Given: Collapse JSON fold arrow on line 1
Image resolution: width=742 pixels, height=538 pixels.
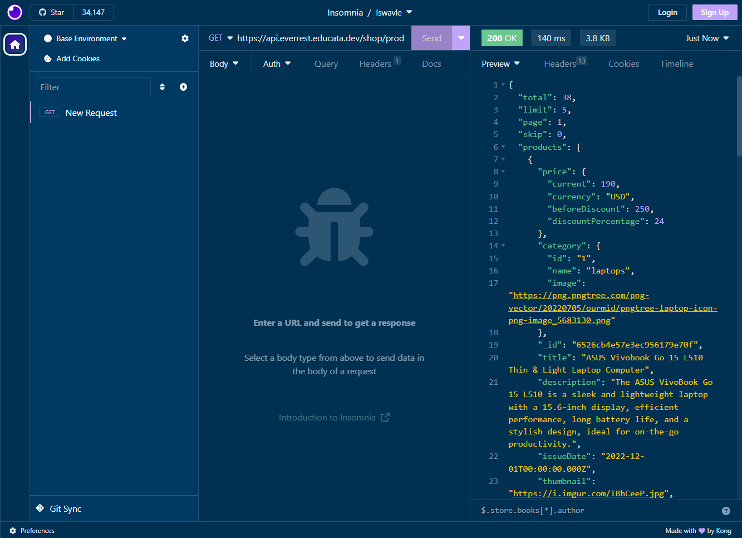Looking at the screenshot, I should point(503,85).
